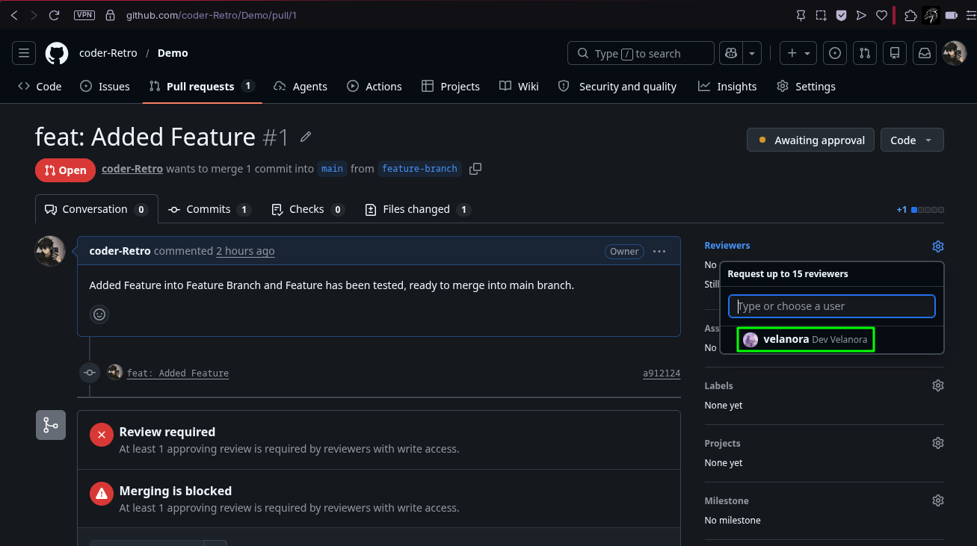This screenshot has height=546, width=977.
Task: Click the Reviewers sidebar heading
Action: [x=727, y=245]
